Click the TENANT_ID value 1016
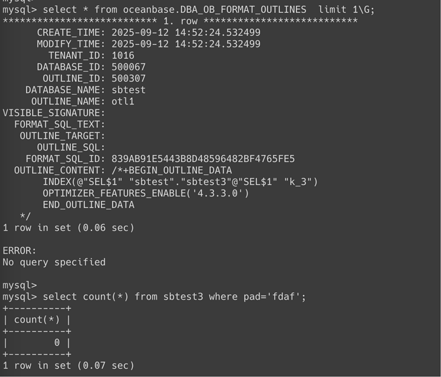 [123, 56]
